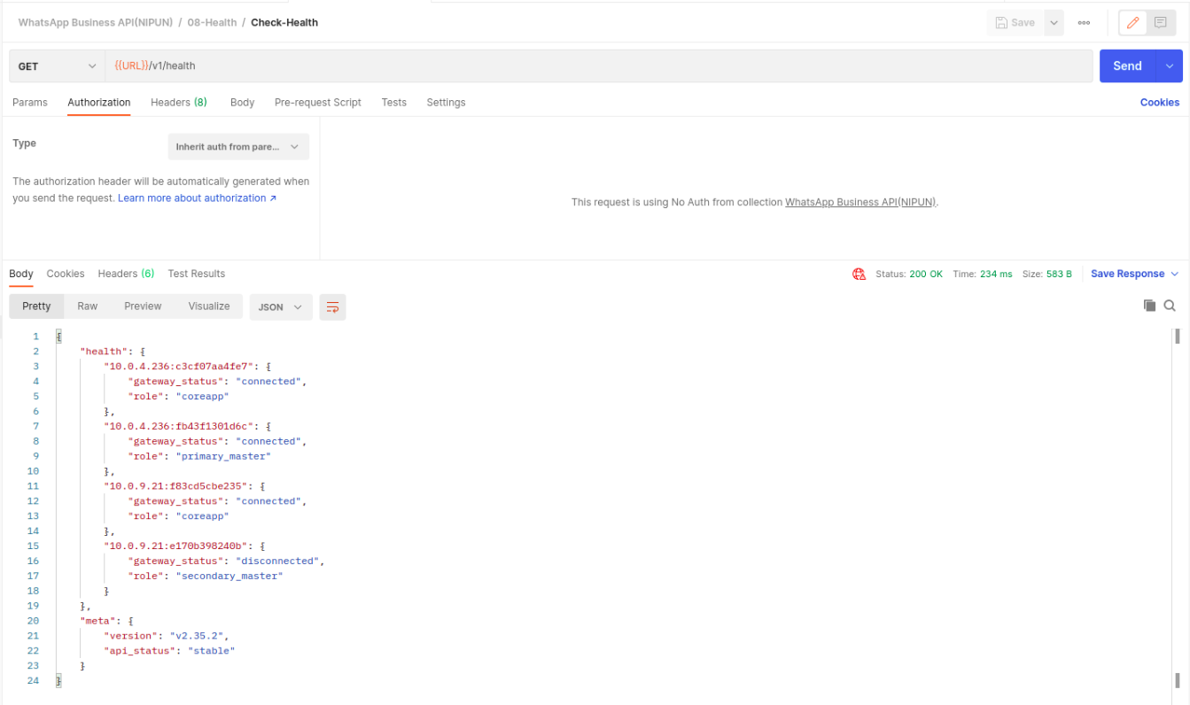
Task: Open the Test Results response tab
Action: (196, 274)
